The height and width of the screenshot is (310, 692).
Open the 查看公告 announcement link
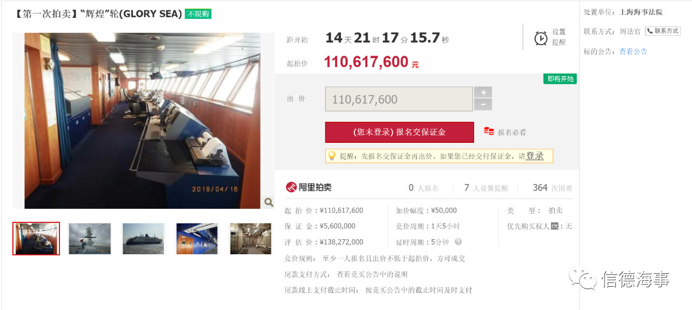tap(633, 51)
